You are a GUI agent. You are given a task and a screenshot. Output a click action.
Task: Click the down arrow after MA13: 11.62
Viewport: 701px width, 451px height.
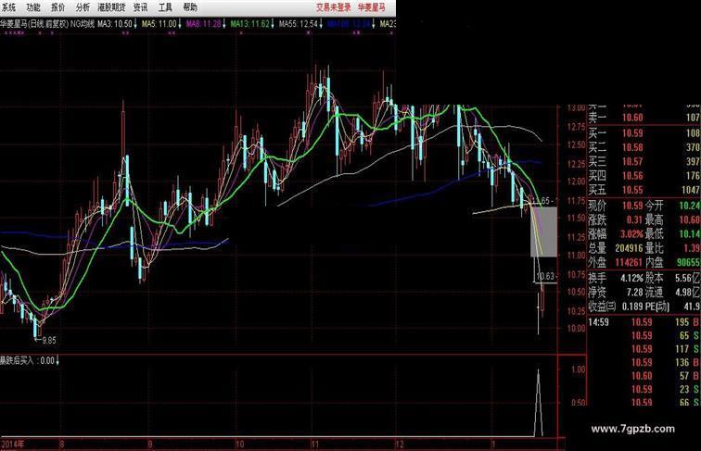273,24
